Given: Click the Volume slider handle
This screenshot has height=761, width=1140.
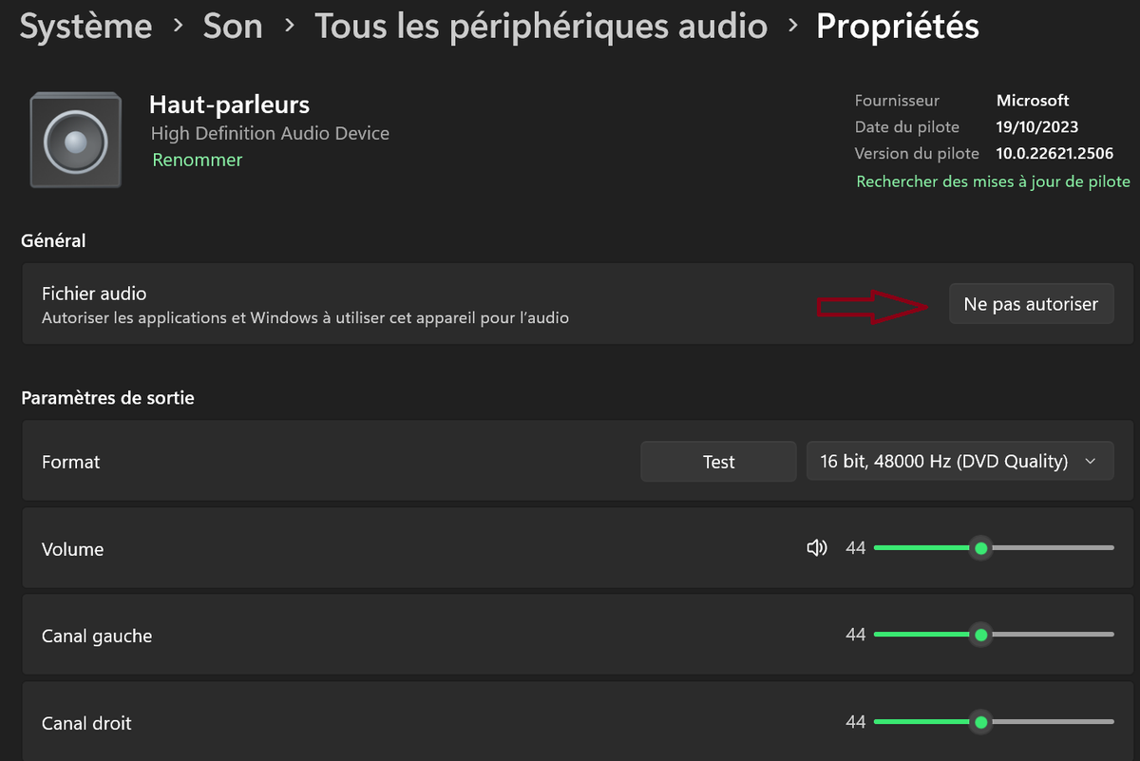Looking at the screenshot, I should [x=980, y=548].
